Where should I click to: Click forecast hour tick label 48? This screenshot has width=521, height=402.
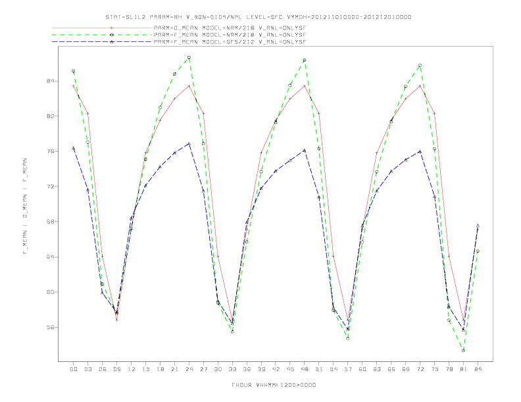(x=305, y=369)
